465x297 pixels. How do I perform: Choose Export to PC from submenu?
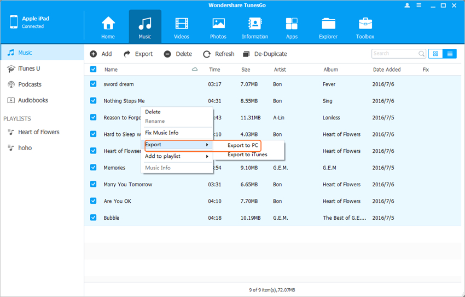(243, 145)
